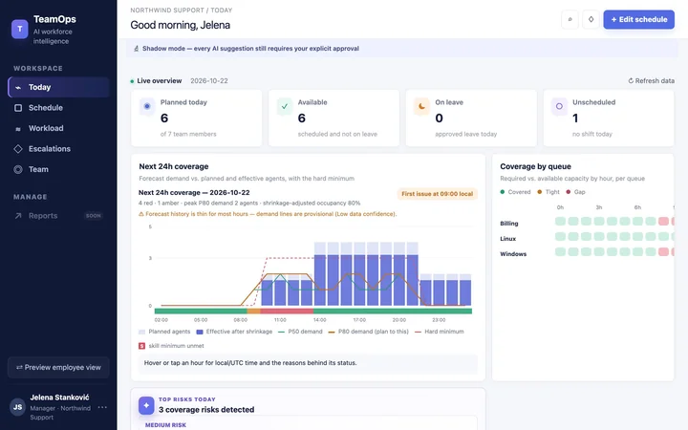Viewport: 688px width, 430px height.
Task: Click the red 'skill minimum unmet' S icon
Action: tap(141, 346)
